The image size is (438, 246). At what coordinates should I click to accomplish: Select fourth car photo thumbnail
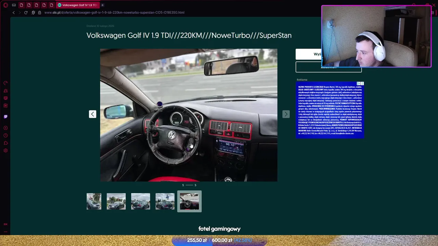[165, 201]
